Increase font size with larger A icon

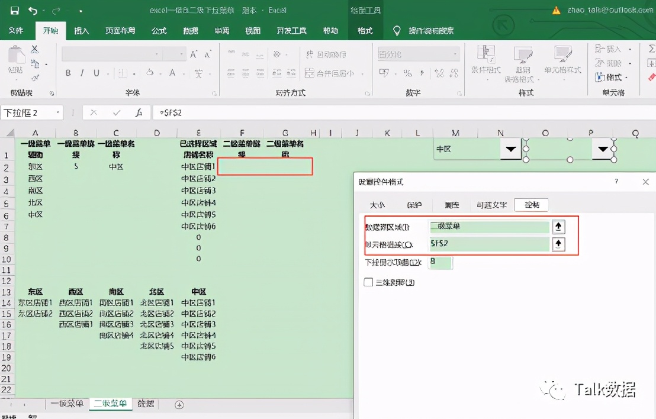(x=193, y=54)
